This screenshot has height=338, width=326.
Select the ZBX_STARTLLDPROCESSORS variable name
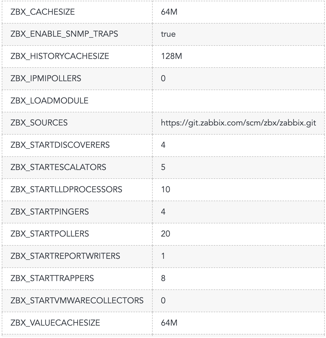[x=66, y=189]
